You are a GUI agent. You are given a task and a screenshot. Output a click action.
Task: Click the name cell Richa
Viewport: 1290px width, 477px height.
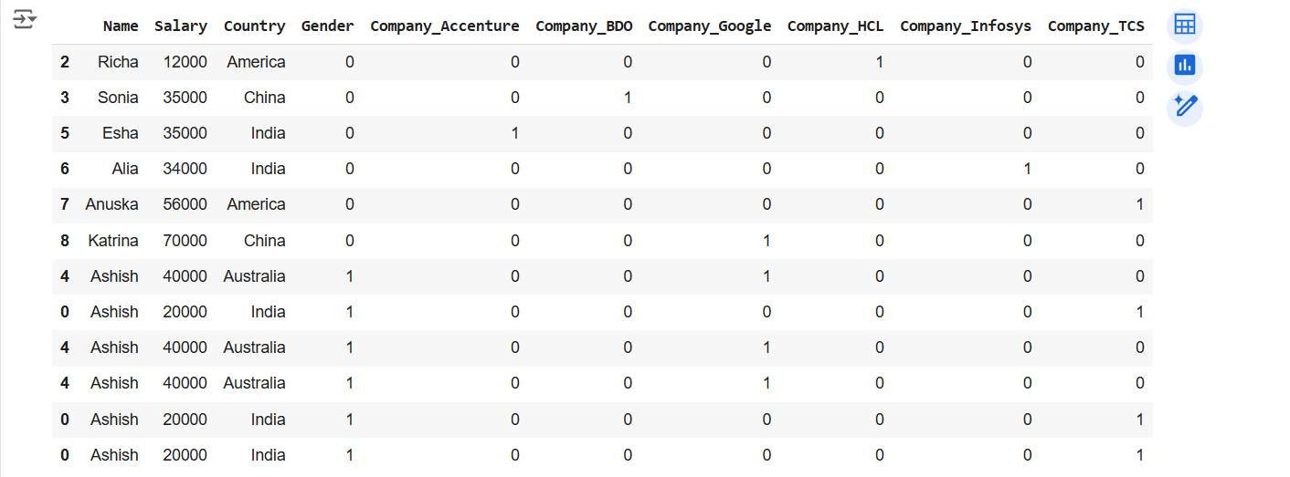(118, 62)
